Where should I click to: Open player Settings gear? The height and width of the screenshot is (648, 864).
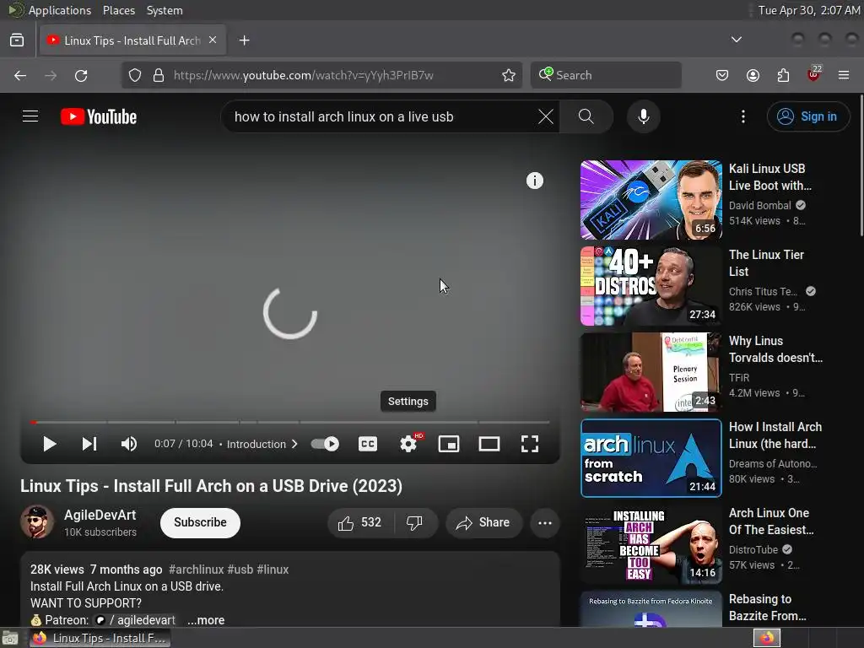click(x=408, y=444)
